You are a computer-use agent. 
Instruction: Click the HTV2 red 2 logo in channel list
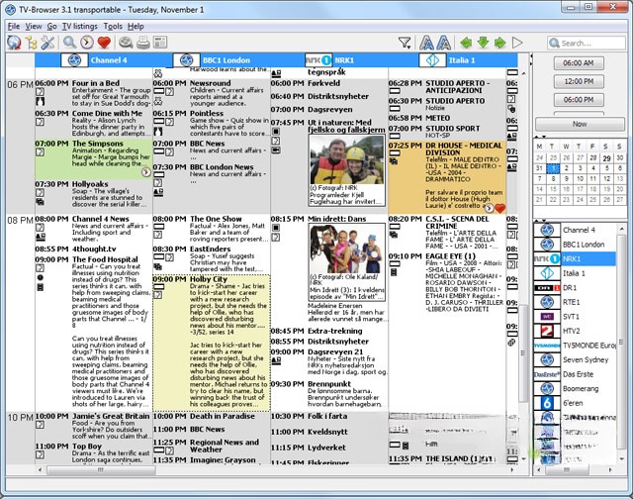(547, 331)
